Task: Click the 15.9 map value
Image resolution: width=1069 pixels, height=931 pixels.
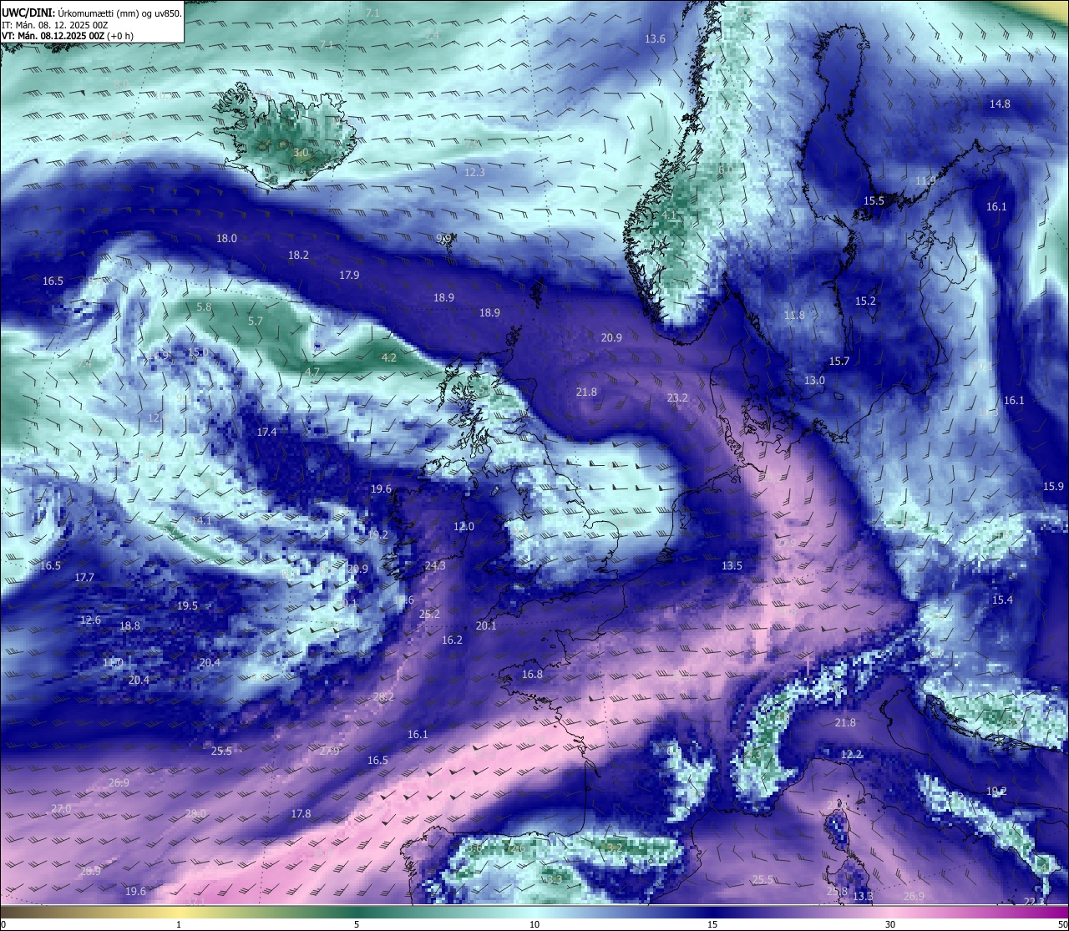Action: coord(1053,486)
